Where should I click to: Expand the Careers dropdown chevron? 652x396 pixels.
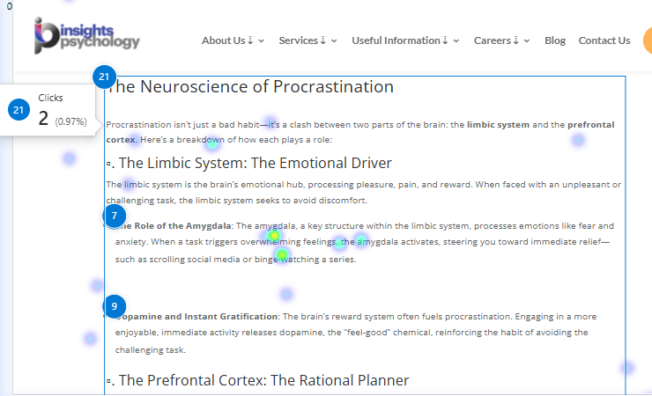[x=528, y=41]
